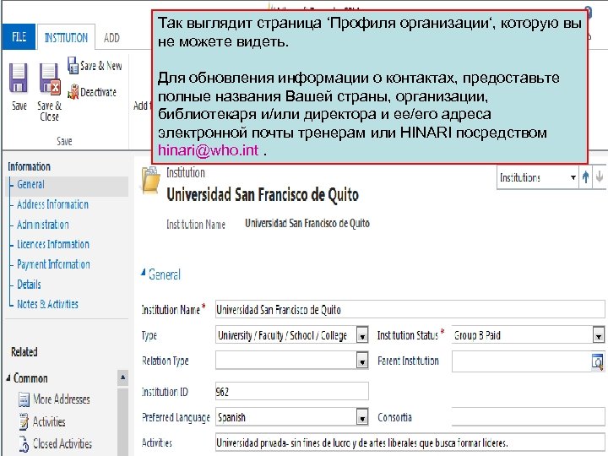Click the Closed Activities icon
Viewport: 608px width, 456px height.
click(x=24, y=444)
